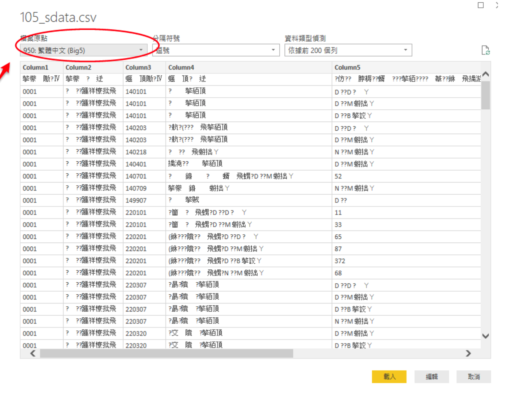Image resolution: width=506 pixels, height=395 pixels.
Task: Click the horizontal scrollbar left arrow
Action: [x=33, y=353]
